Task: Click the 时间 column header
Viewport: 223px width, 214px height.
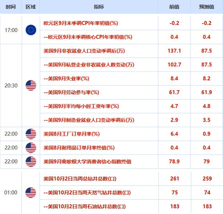Action: click(x=11, y=7)
